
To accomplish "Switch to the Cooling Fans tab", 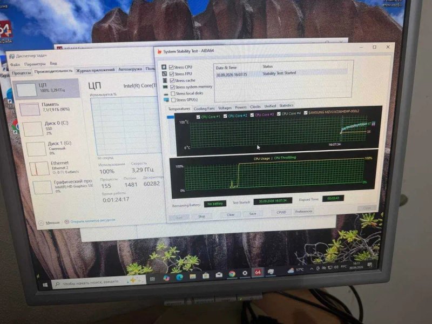I will click(204, 109).
